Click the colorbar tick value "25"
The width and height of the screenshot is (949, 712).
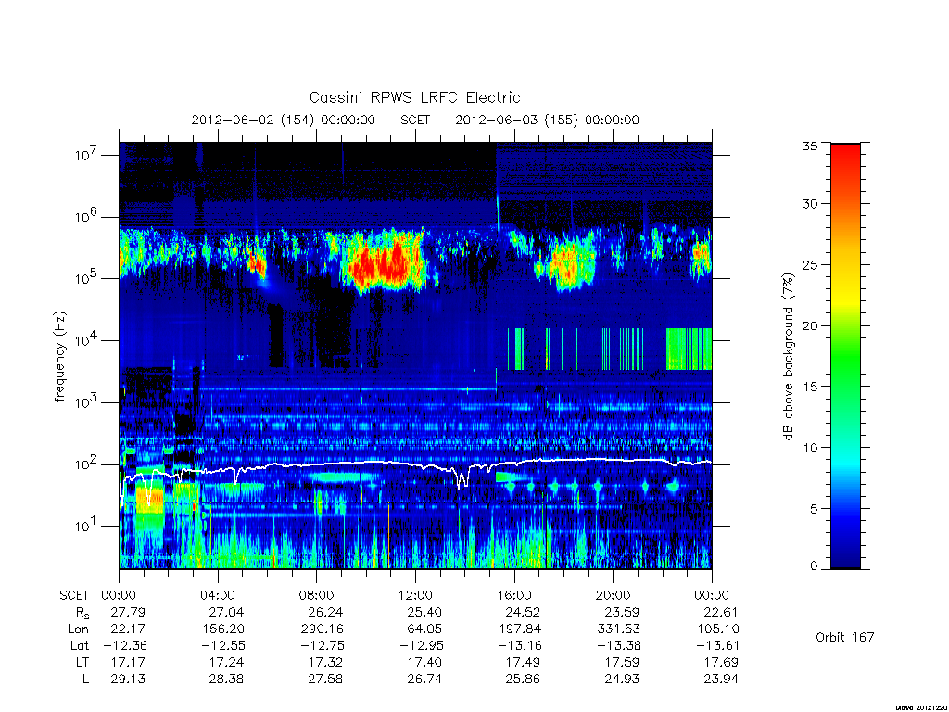[x=809, y=264]
